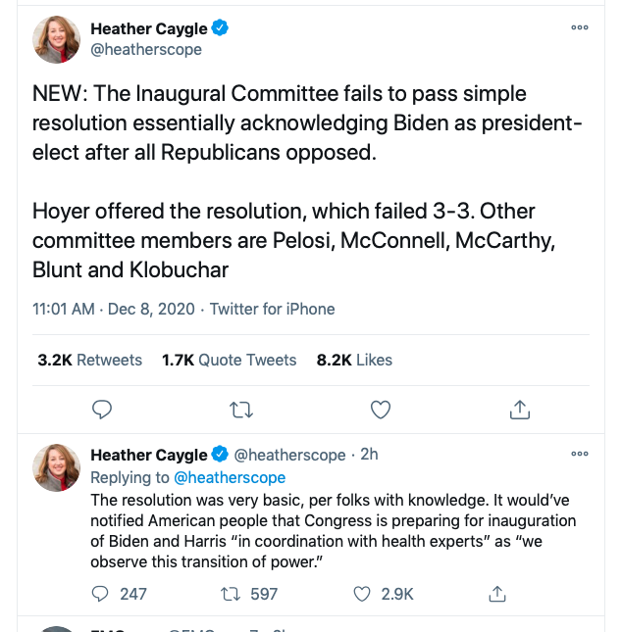Retweet the main Inaugural Committee tweet
The width and height of the screenshot is (622, 632).
click(241, 410)
